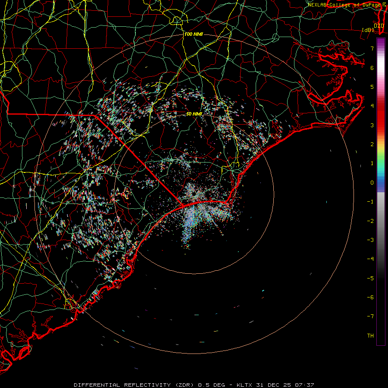
Task: Click the legend value 3
Action: [372, 125]
